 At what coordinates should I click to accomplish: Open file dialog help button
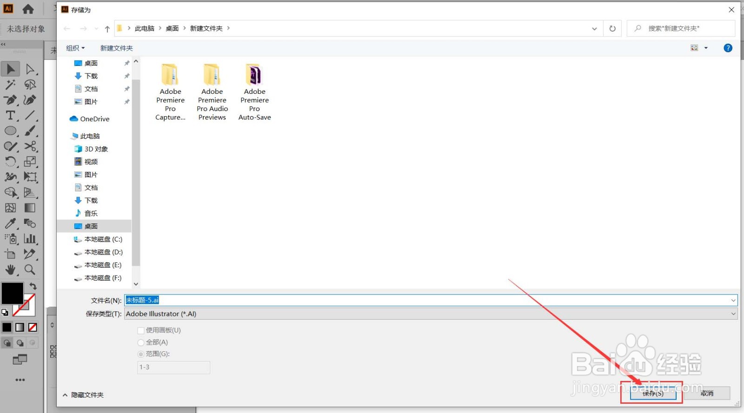point(728,48)
